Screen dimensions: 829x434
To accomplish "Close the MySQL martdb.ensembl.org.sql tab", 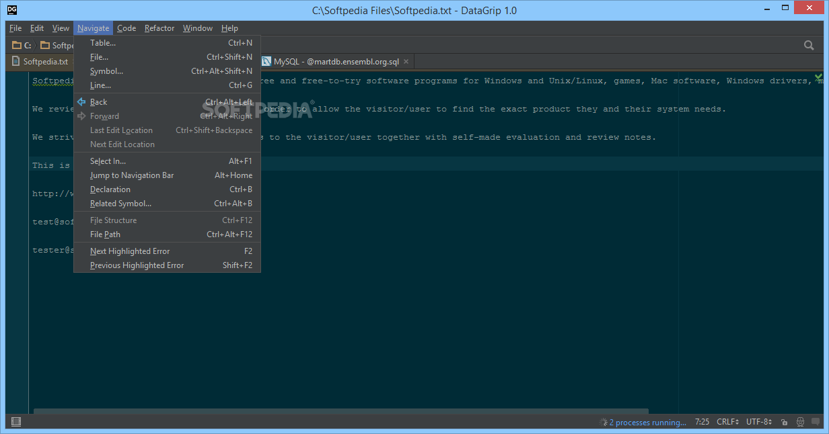I will 406,62.
